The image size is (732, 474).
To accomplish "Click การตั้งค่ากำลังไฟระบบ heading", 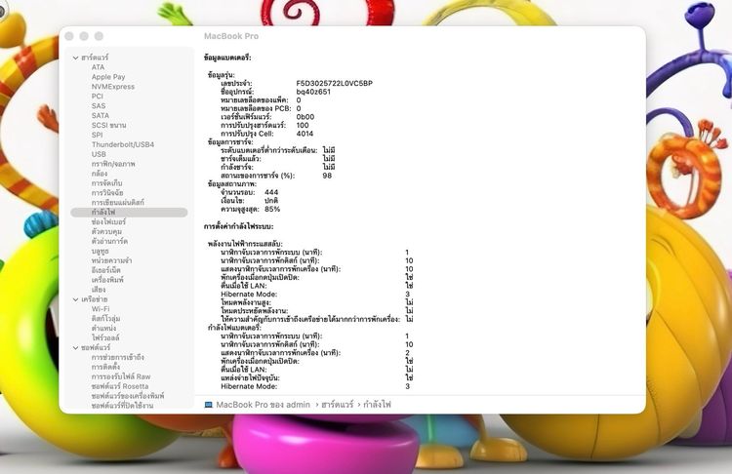I will tap(238, 226).
